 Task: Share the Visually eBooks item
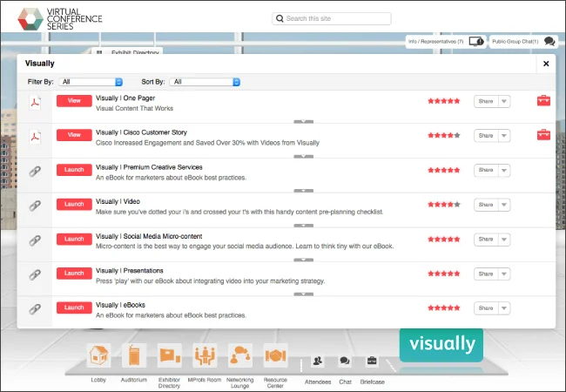(x=486, y=308)
